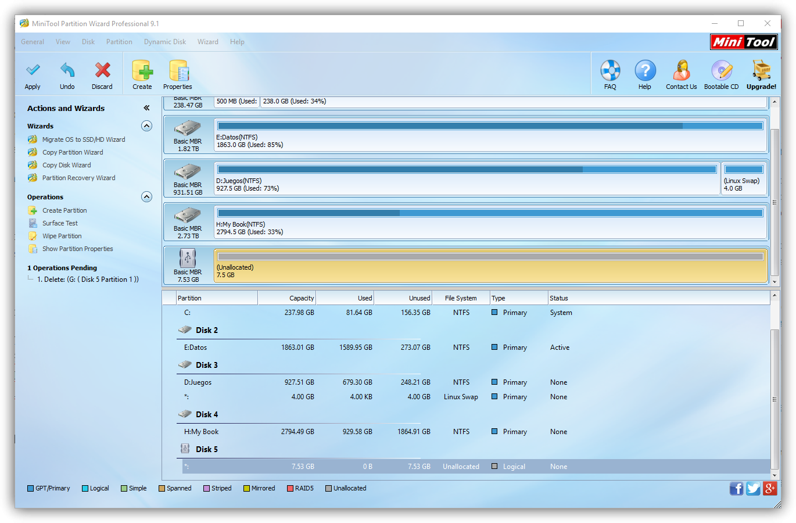Image resolution: width=796 pixels, height=523 pixels.
Task: Select the Disk 3 header in partition list
Action: point(206,365)
